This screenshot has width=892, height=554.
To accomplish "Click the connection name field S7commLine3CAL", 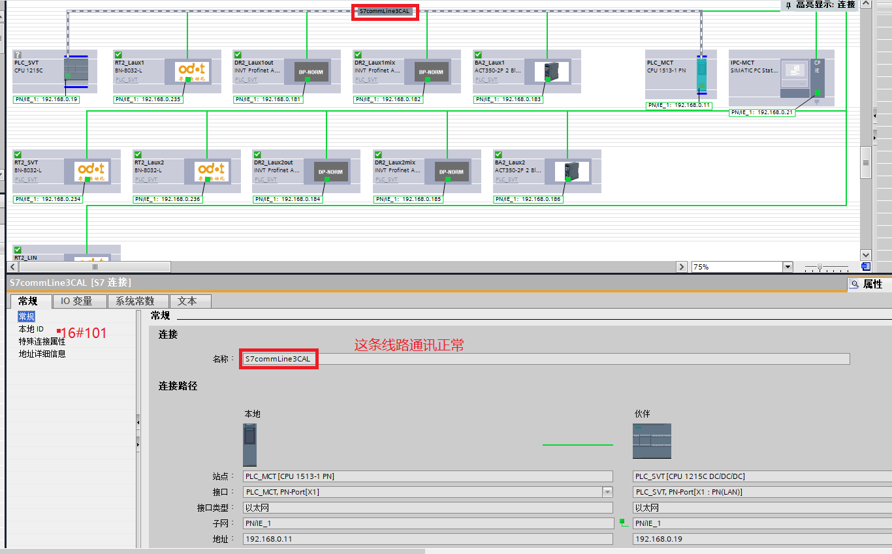I will click(279, 359).
